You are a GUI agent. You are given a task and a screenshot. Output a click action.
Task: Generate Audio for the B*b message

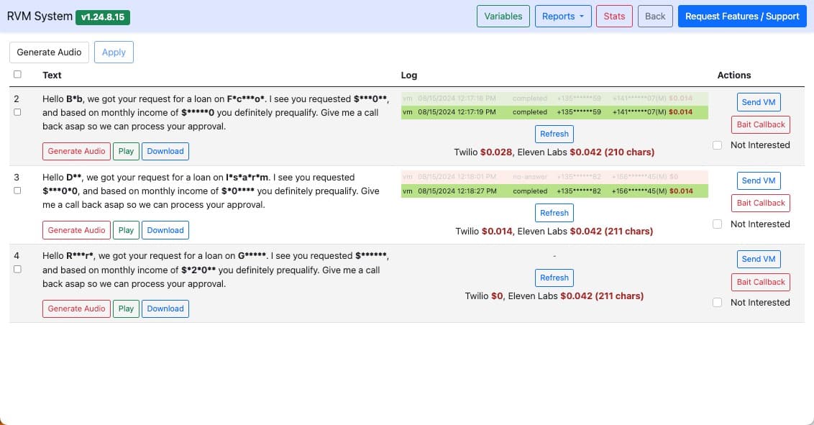coord(76,151)
